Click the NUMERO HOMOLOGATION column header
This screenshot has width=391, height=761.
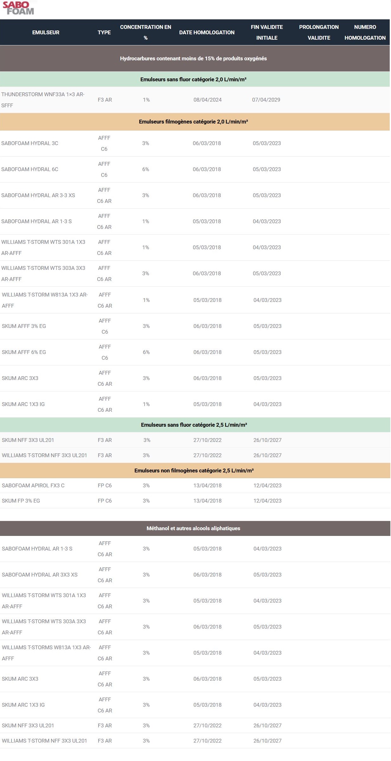pyautogui.click(x=365, y=32)
